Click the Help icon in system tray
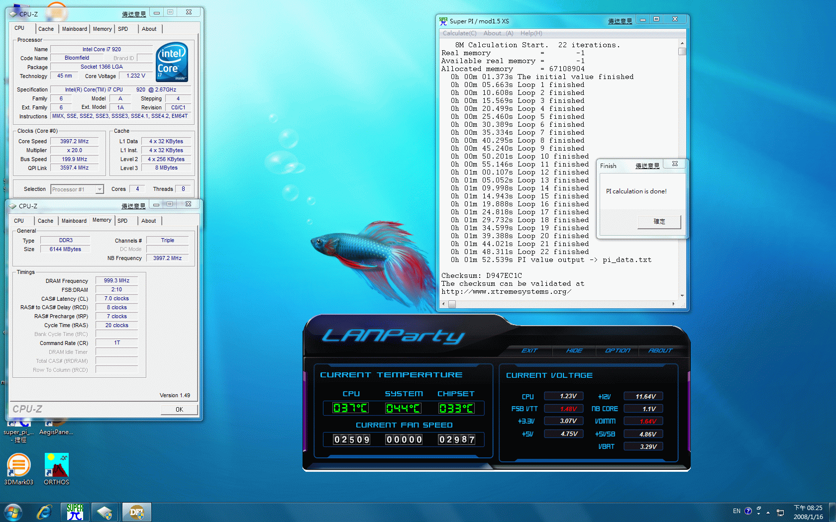The width and height of the screenshot is (836, 522). tap(748, 511)
